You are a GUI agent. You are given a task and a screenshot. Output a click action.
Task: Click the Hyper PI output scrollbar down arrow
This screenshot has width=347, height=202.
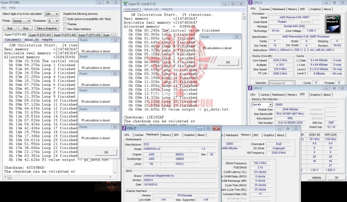[115, 173]
